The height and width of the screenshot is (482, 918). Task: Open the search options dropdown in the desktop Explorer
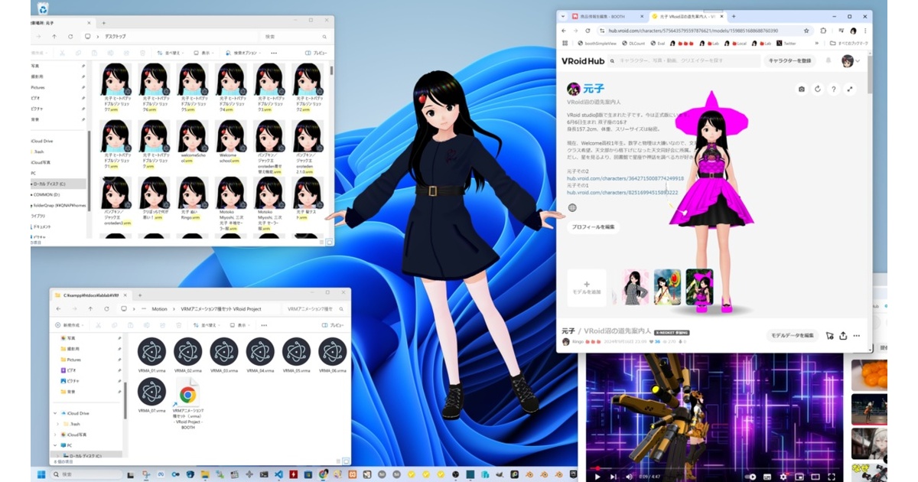pyautogui.click(x=242, y=53)
